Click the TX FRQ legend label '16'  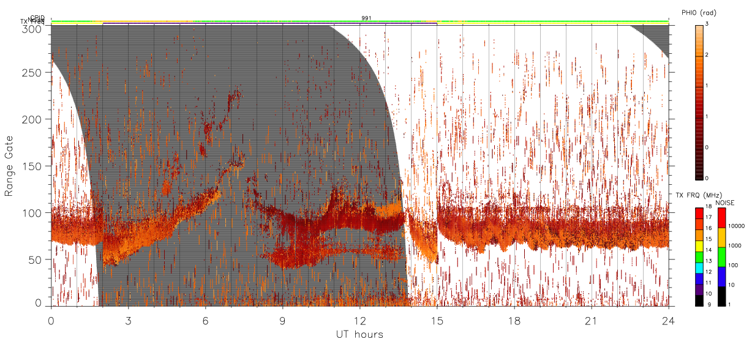point(709,228)
